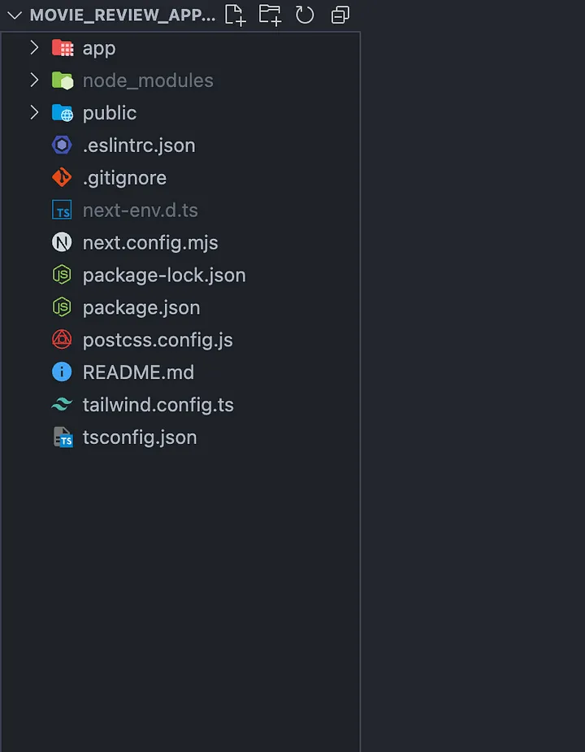The width and height of the screenshot is (585, 752).
Task: Open package-lock.json file
Action: pyautogui.click(x=164, y=275)
